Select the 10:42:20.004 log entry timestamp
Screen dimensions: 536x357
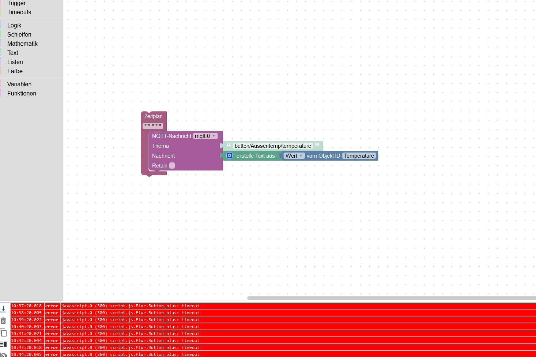coord(26,341)
